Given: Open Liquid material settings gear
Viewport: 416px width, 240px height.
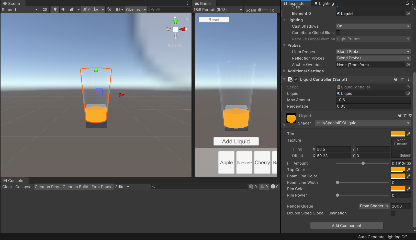Looking at the screenshot, I should point(410,116).
